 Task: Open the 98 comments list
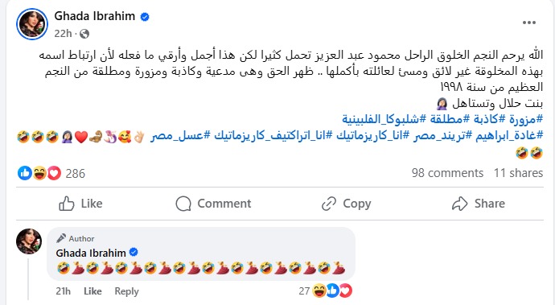click(x=447, y=173)
